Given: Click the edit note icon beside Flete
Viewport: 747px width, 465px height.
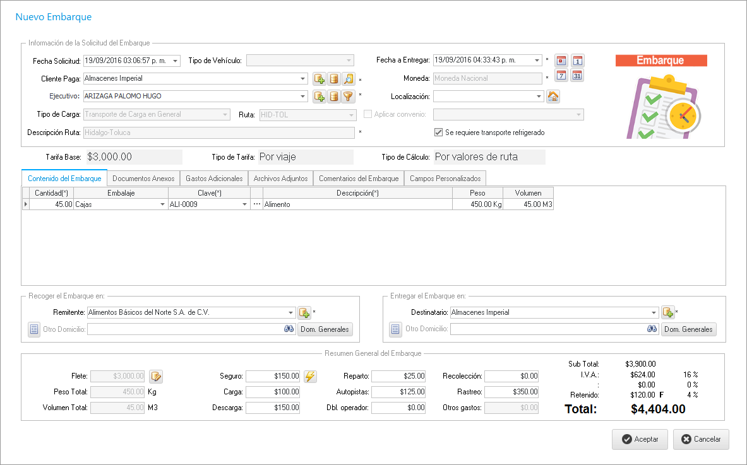Looking at the screenshot, I should [x=156, y=376].
